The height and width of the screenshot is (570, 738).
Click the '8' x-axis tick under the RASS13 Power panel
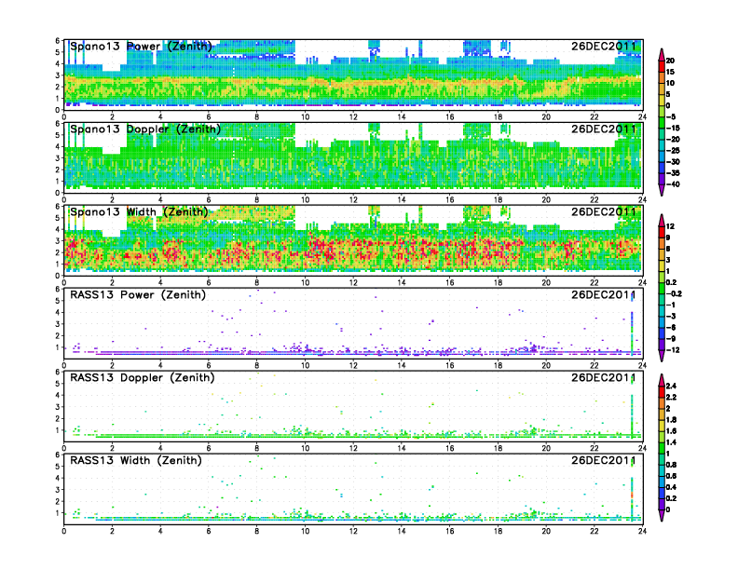[x=257, y=365]
